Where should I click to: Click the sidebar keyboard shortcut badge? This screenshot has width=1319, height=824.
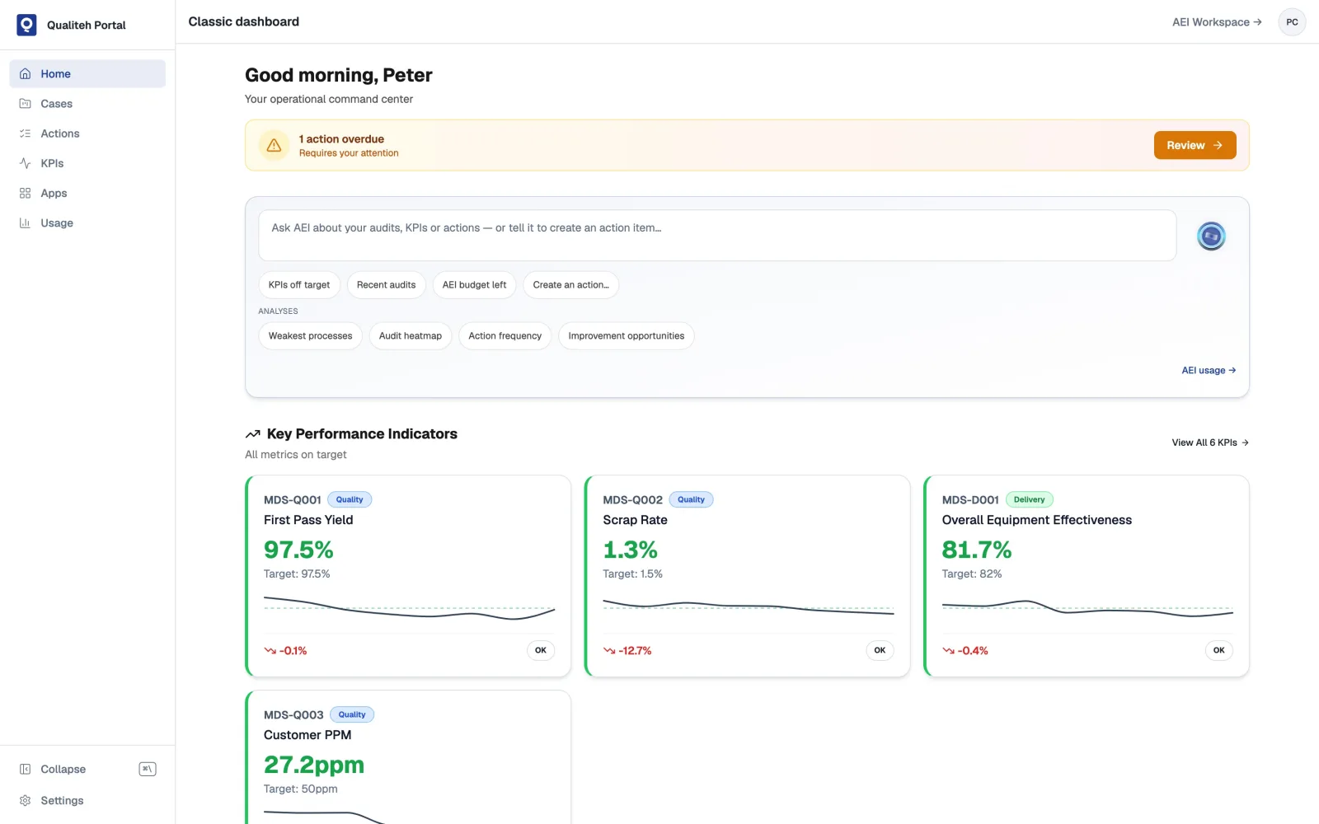click(x=148, y=769)
